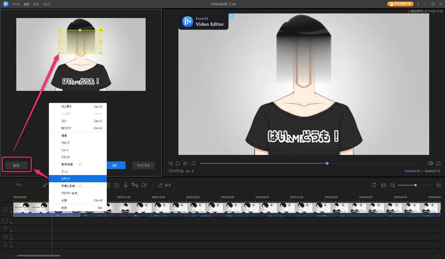The width and height of the screenshot is (445, 259).
Task: Click the timeline zoom-out magnifier icon
Action: pyautogui.click(x=392, y=185)
